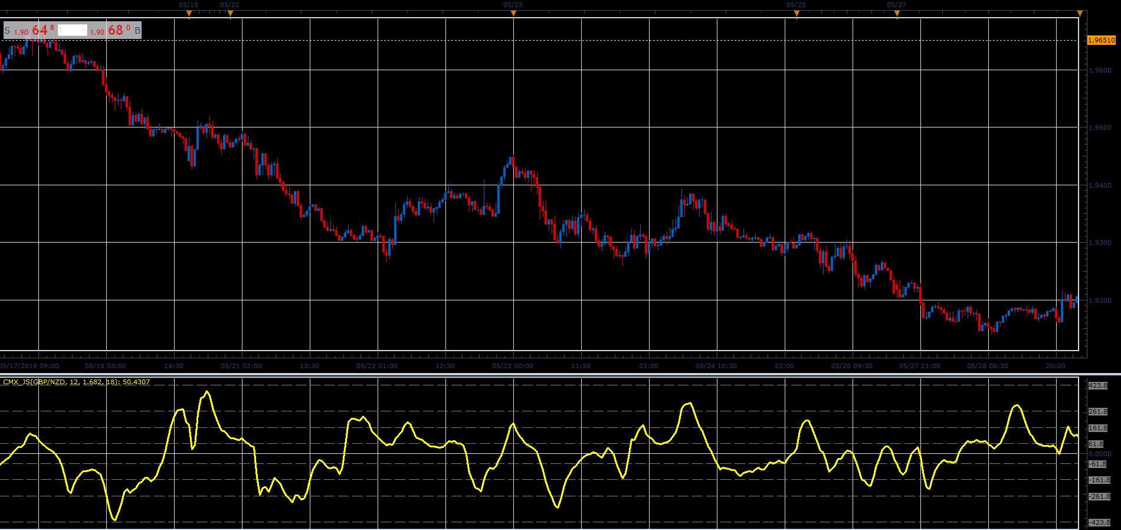Screen dimensions: 1121x530
Task: Click the 423.8 indicator scale label
Action: (1098, 385)
